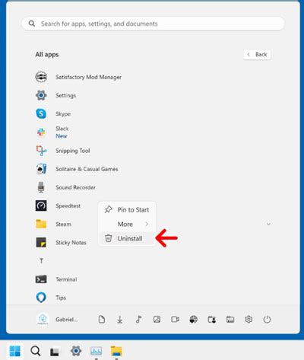Click the trash can icon beside Uninstall
304x360 pixels.
(x=108, y=238)
